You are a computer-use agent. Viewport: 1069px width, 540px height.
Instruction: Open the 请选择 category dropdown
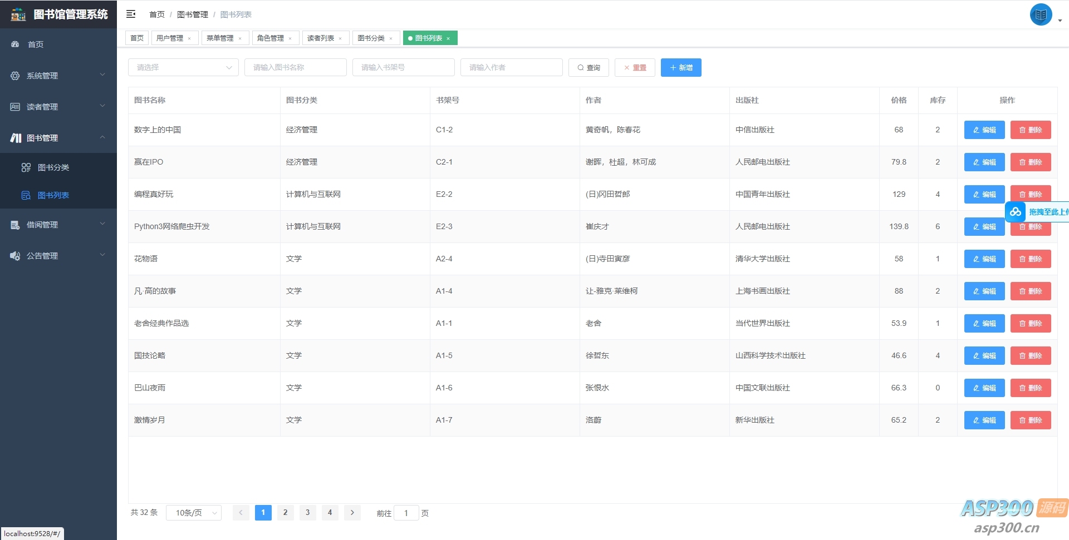(183, 67)
